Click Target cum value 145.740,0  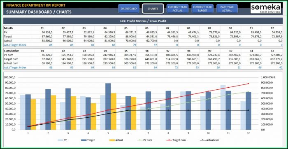[67, 59]
